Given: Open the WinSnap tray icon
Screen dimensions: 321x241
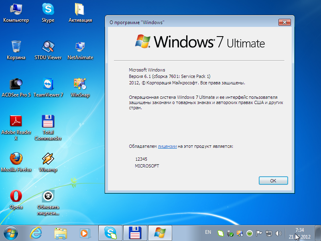Looking at the screenshot, I should click(x=240, y=233).
